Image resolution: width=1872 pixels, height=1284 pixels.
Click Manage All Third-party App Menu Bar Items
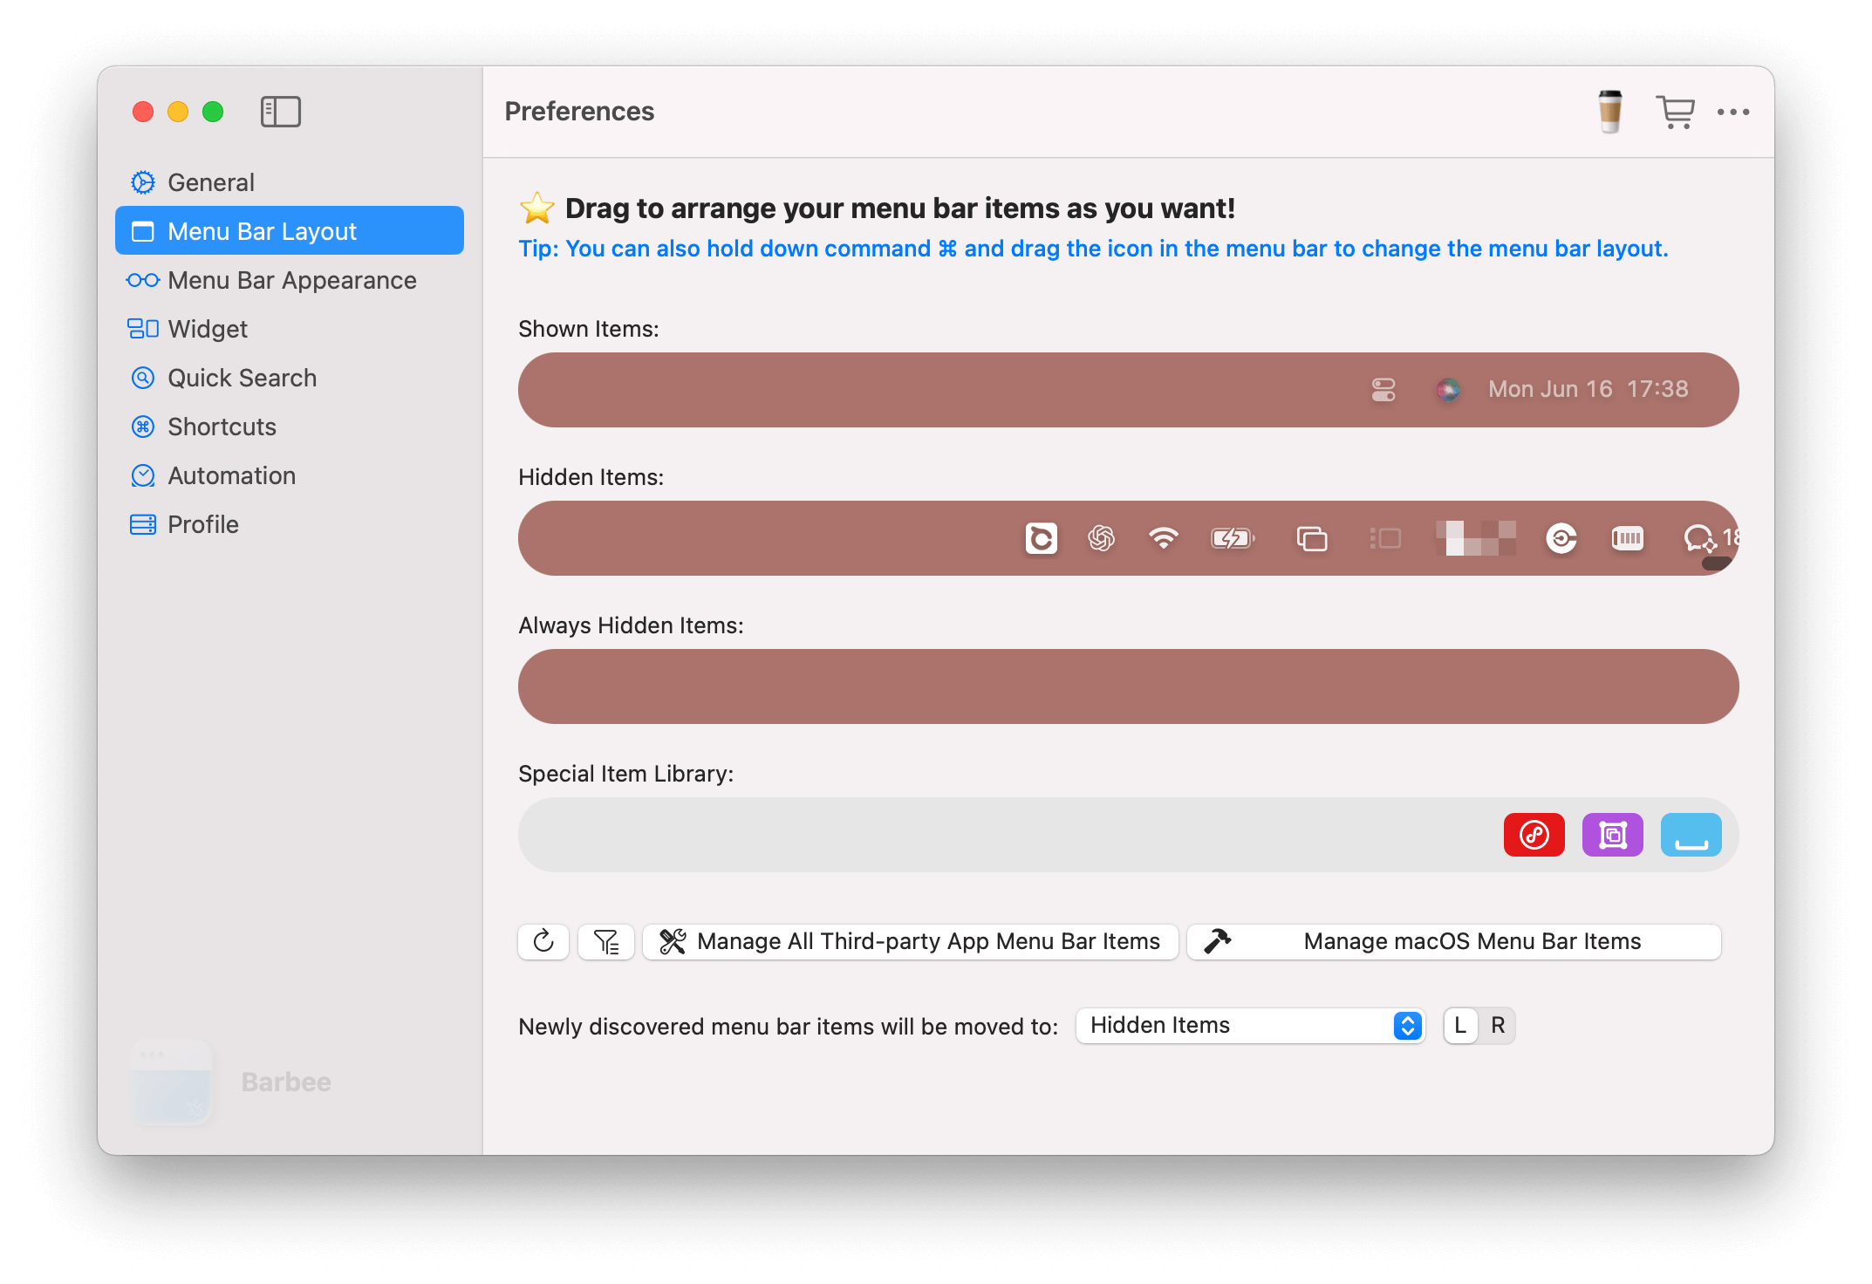[x=910, y=941]
